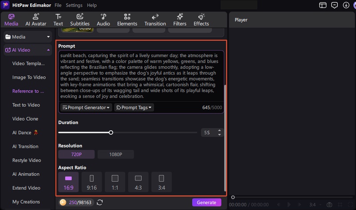Open the File menu

click(58, 5)
